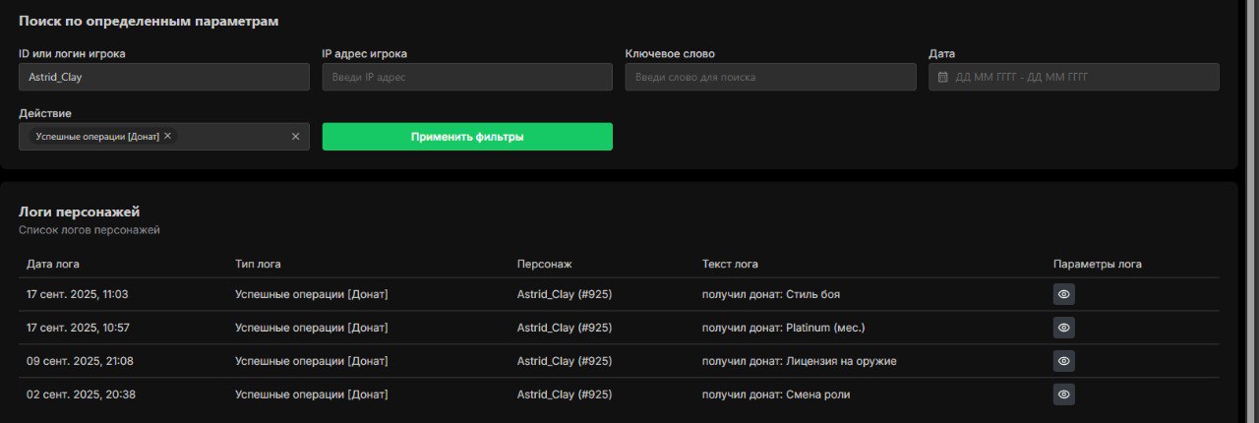This screenshot has height=423, width=1259.
Task: Click the Персонаж column header
Action: point(544,264)
